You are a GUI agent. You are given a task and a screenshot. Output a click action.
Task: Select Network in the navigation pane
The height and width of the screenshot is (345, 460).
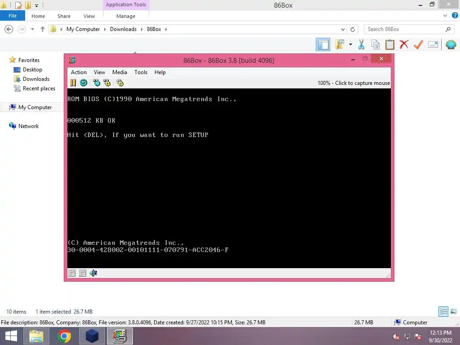pos(28,126)
